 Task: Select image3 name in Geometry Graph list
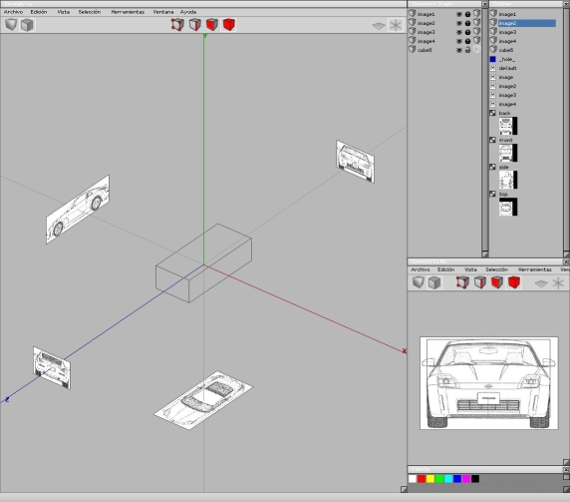(427, 32)
